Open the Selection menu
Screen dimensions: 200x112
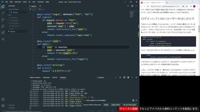click(x=18, y=2)
